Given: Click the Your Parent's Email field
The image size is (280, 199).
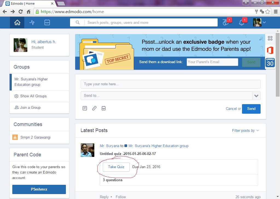Looking at the screenshot, I should pos(212,62).
